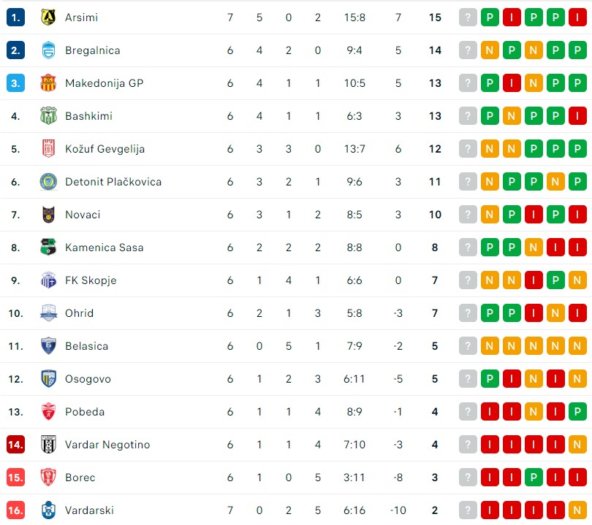
Task: Click the Detonit Plačkovica round logo
Action: coord(48,182)
